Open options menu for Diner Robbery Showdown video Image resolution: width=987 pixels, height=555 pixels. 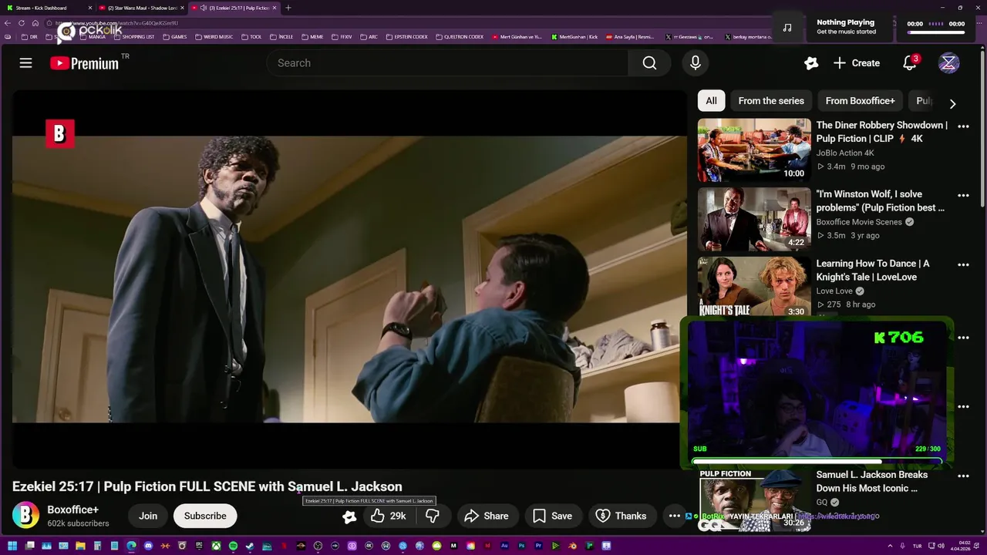[x=963, y=126]
